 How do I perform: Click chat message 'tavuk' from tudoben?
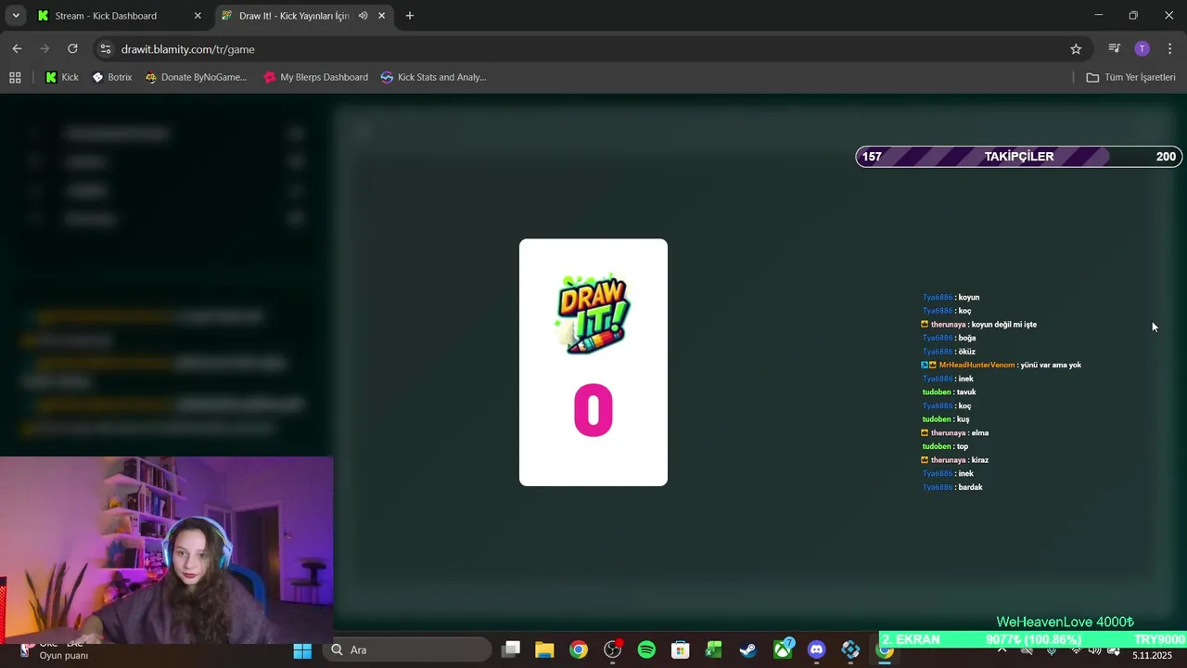tap(966, 392)
